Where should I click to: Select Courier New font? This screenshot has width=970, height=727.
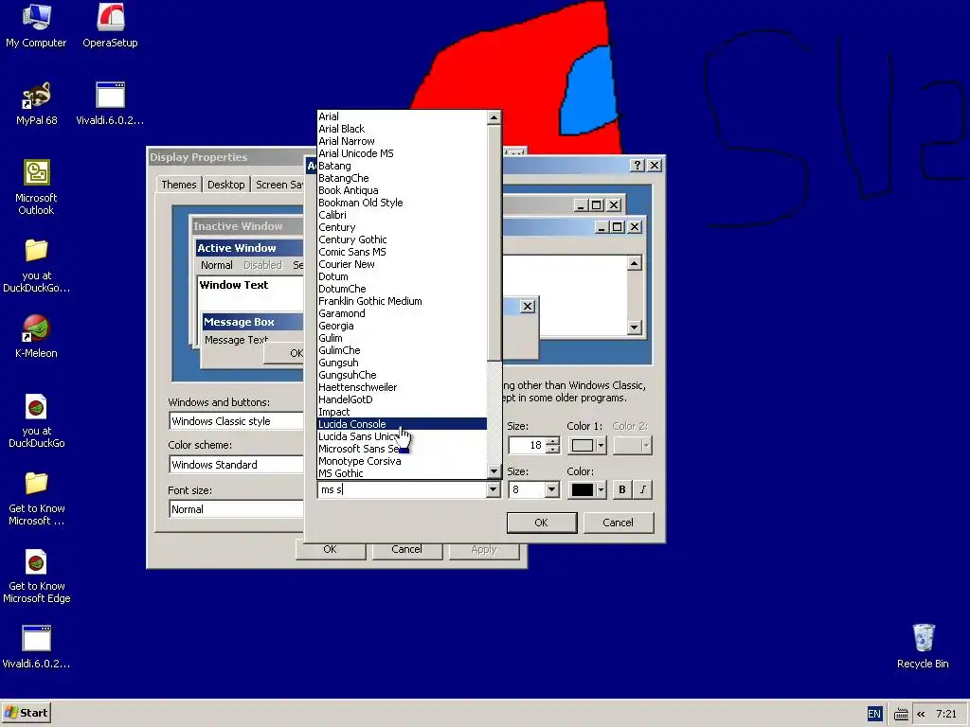(402, 264)
